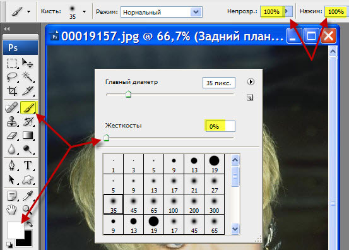Create new brush preset from this brush
349x250 pixels.
point(250,97)
